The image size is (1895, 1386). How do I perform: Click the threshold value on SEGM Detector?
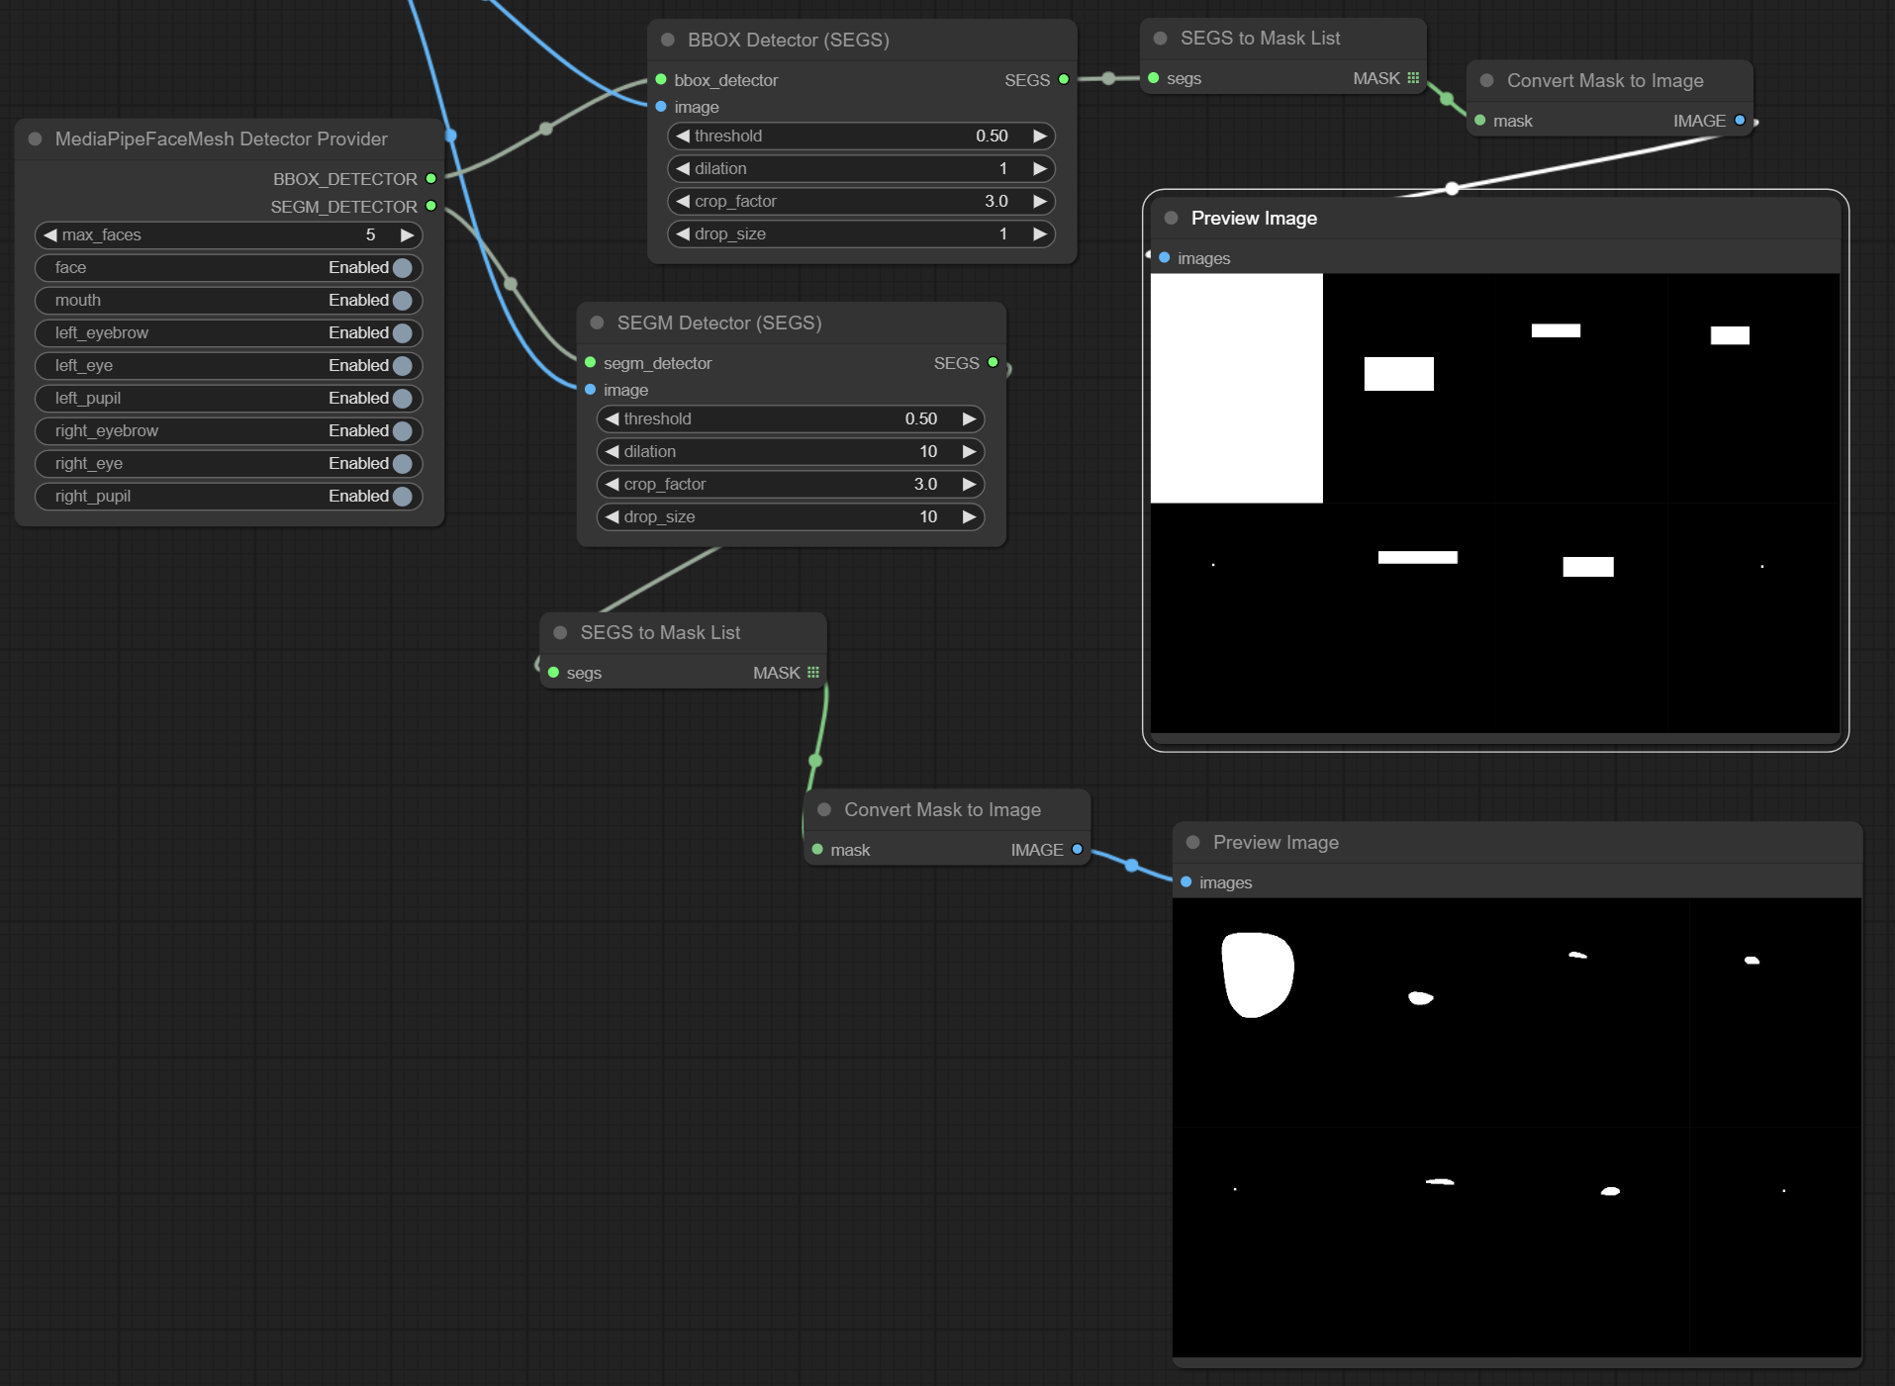point(920,418)
